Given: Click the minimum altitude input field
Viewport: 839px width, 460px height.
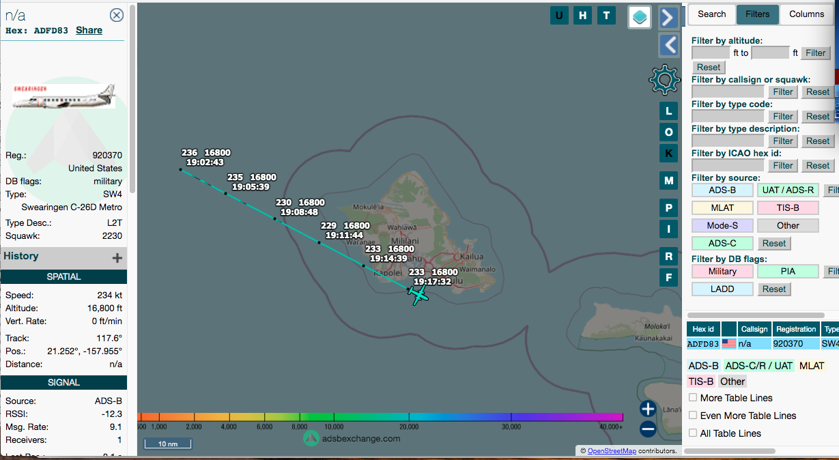Looking at the screenshot, I should (x=711, y=53).
